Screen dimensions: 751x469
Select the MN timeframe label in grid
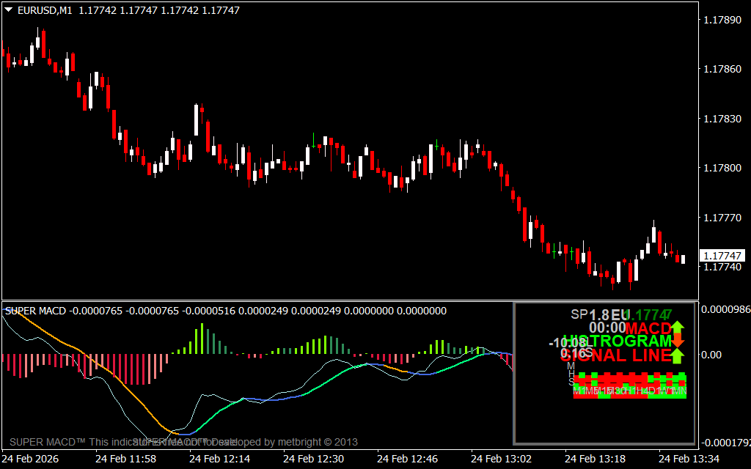pyautogui.click(x=681, y=391)
